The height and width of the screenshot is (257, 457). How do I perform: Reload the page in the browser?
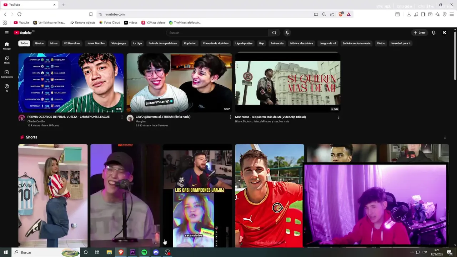point(19,14)
